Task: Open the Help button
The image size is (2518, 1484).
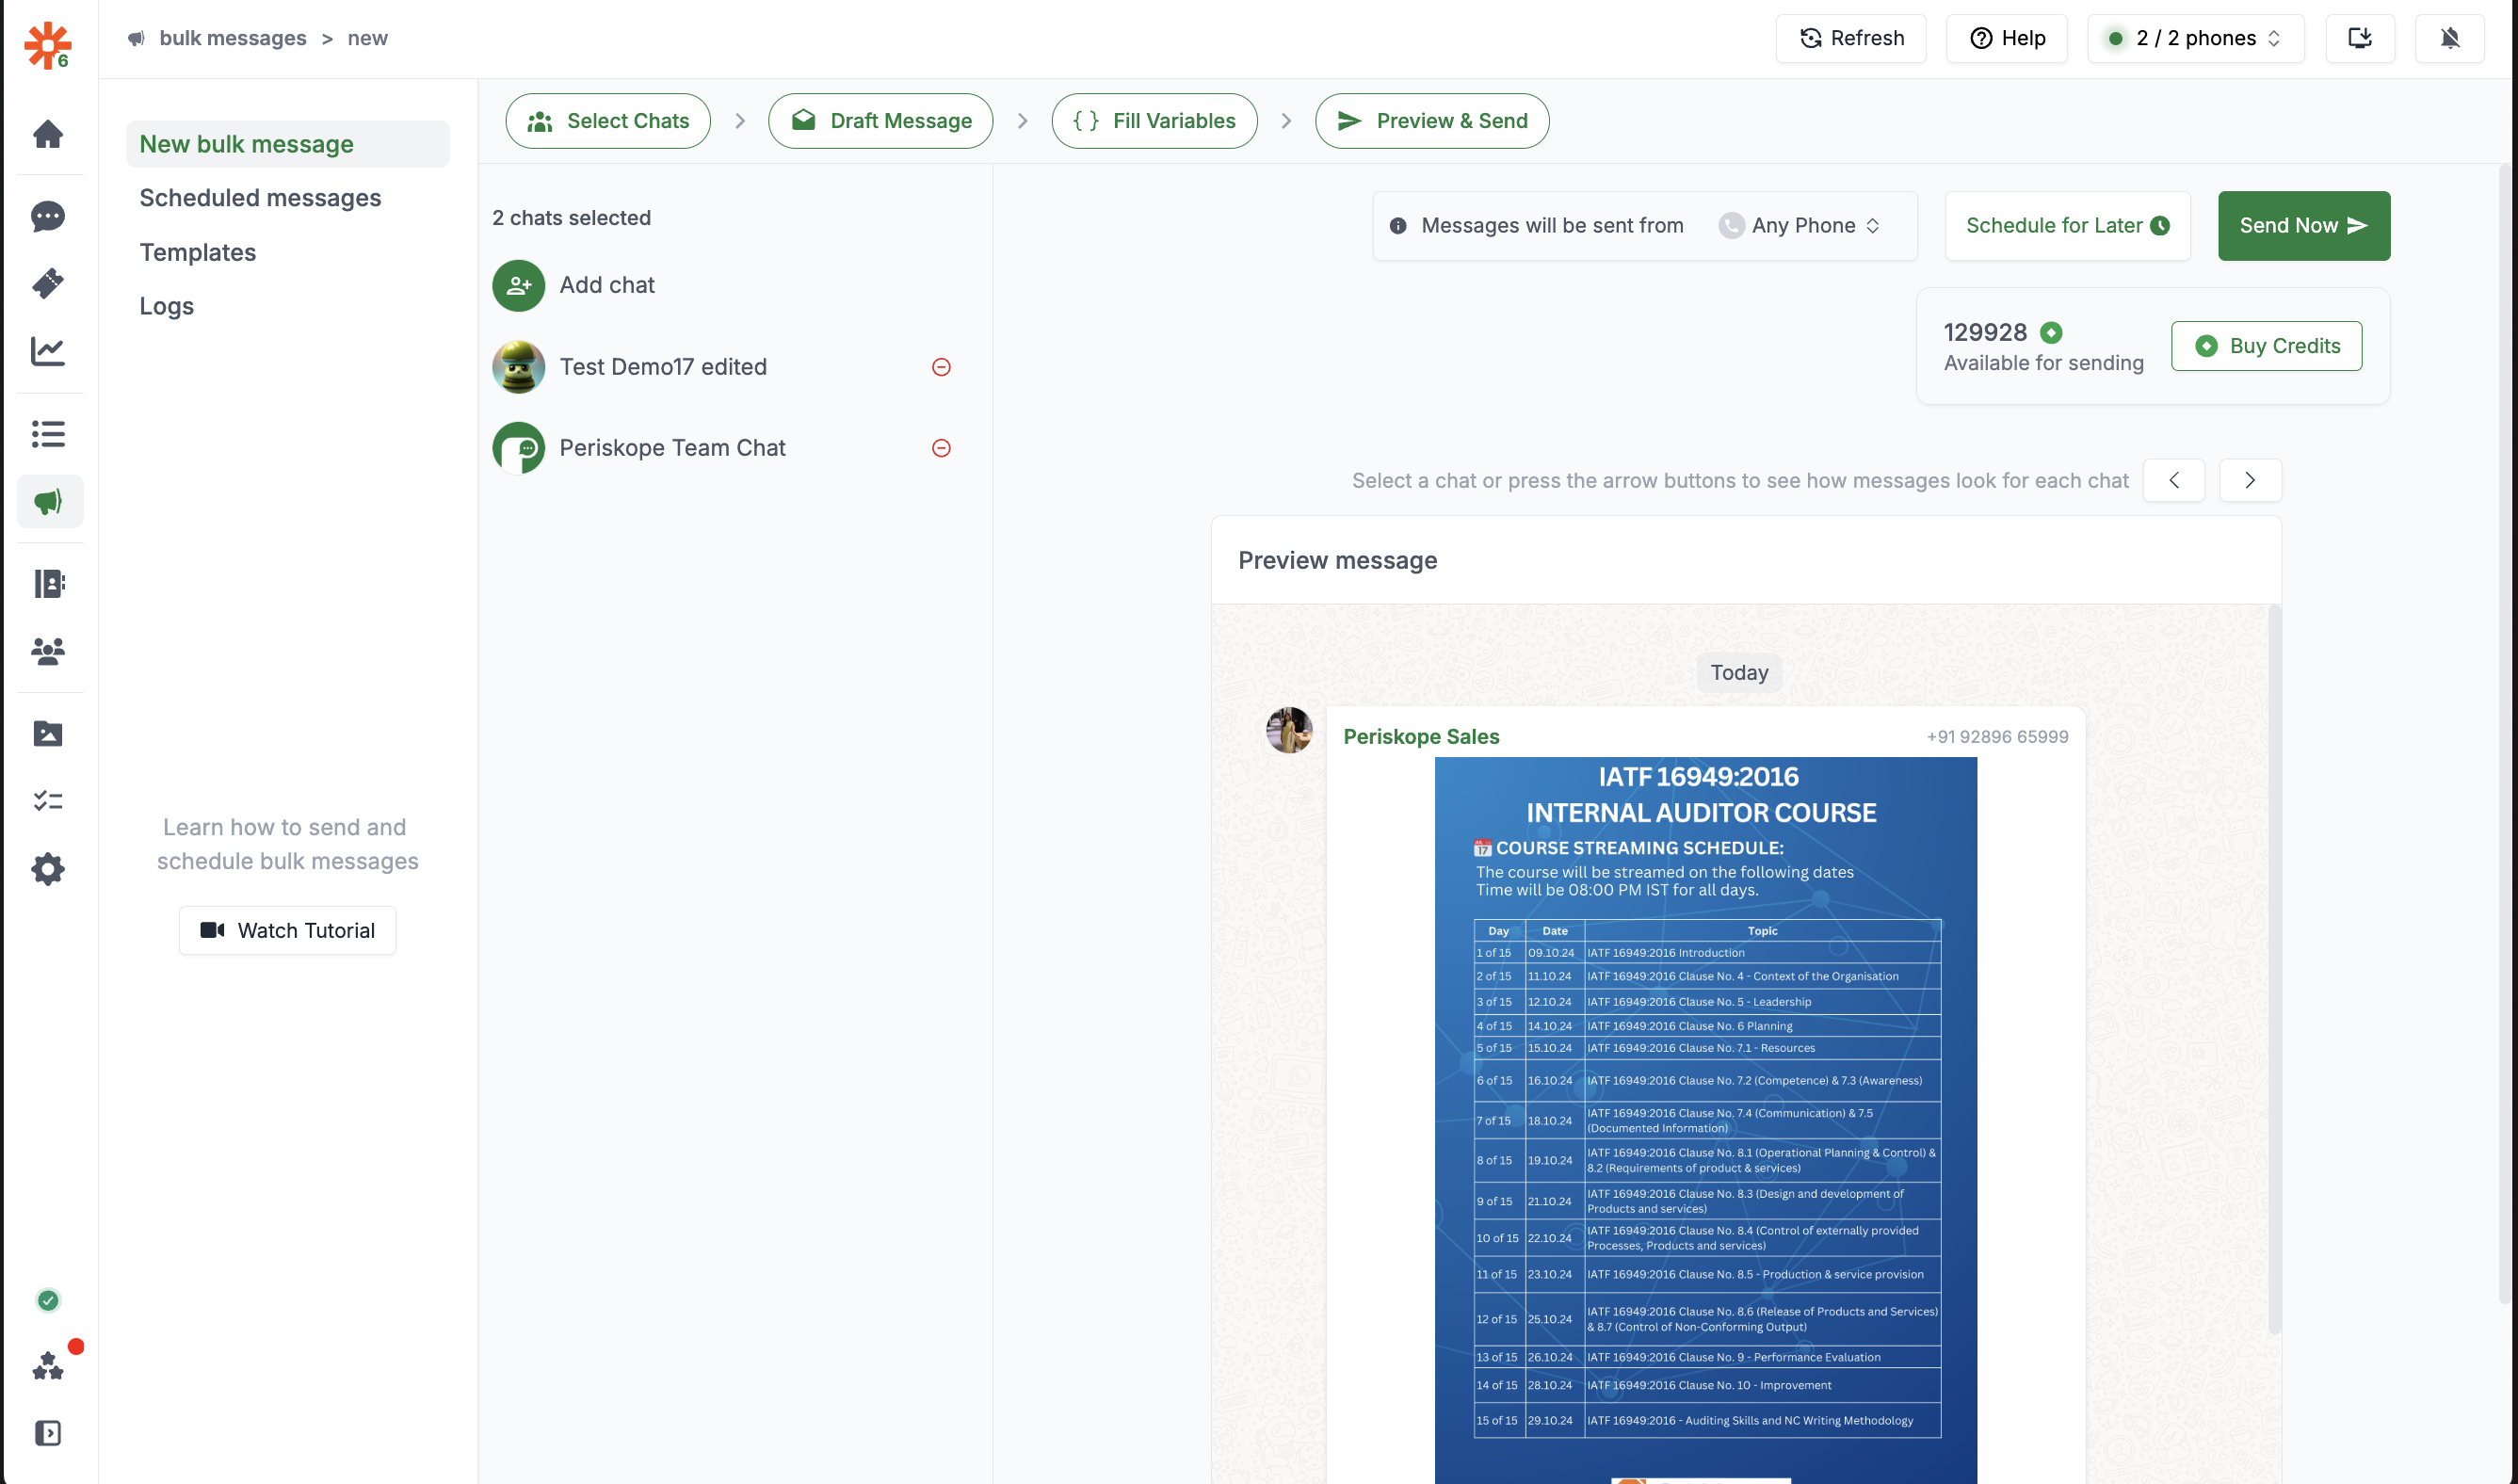Action: [x=2007, y=38]
